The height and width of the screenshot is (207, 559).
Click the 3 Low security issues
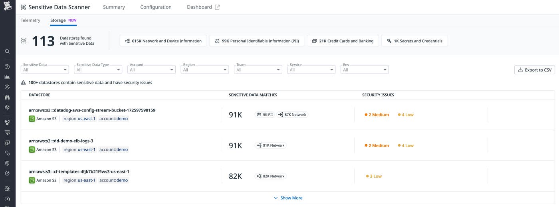coord(374,176)
